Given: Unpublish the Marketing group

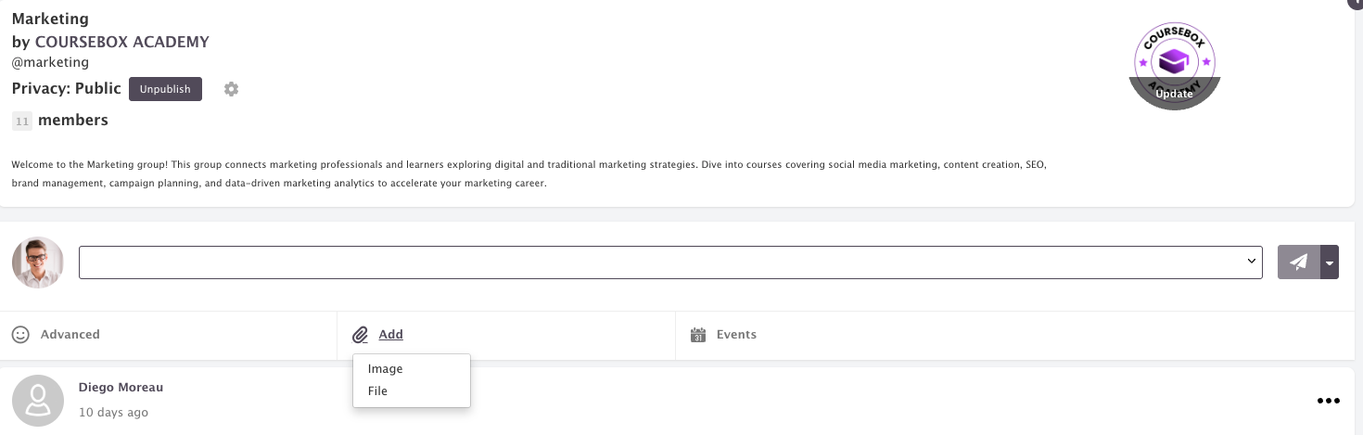Looking at the screenshot, I should click(165, 89).
